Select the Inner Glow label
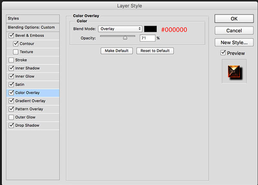 (x=25, y=76)
